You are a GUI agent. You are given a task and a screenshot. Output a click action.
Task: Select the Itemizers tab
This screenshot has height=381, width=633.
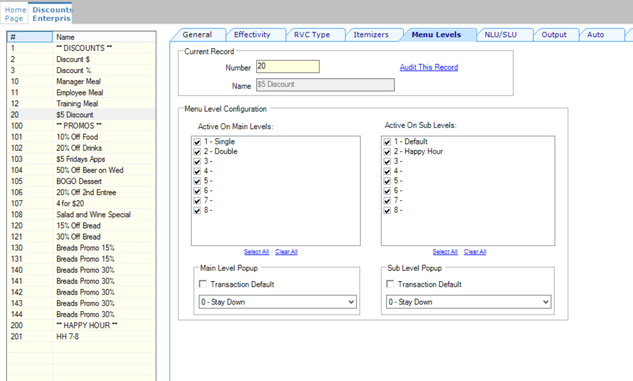tap(371, 35)
